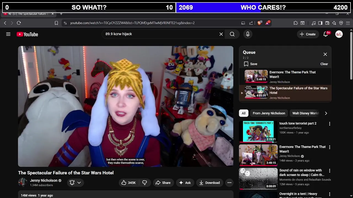Click the Create button
The height and width of the screenshot is (198, 353).
pyautogui.click(x=307, y=34)
